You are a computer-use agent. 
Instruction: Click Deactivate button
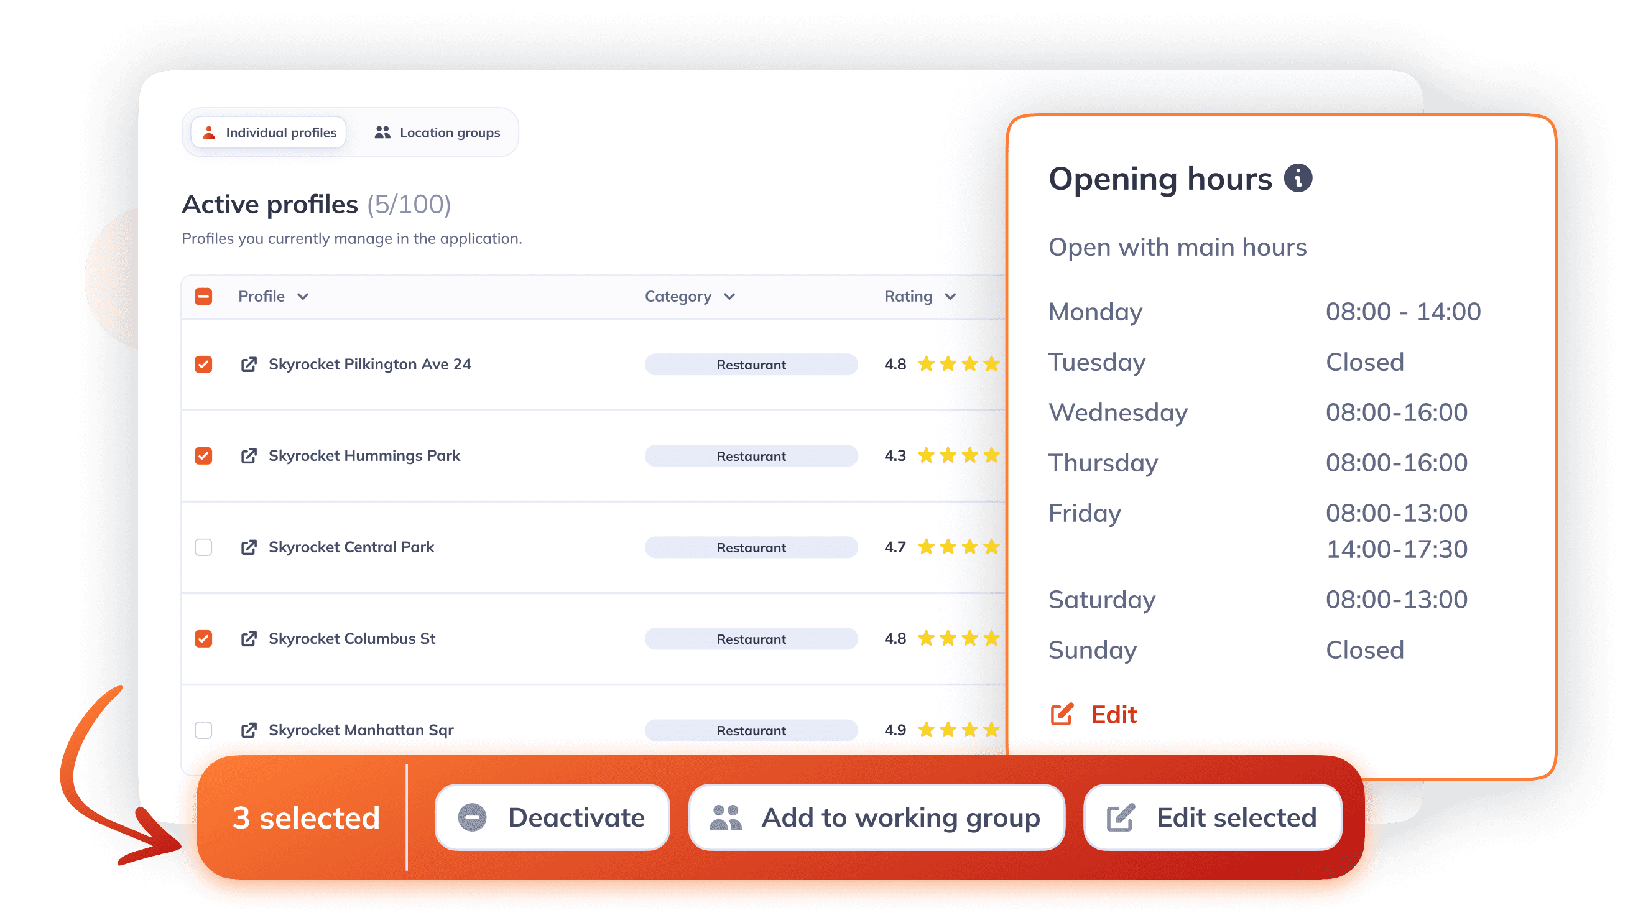(552, 817)
